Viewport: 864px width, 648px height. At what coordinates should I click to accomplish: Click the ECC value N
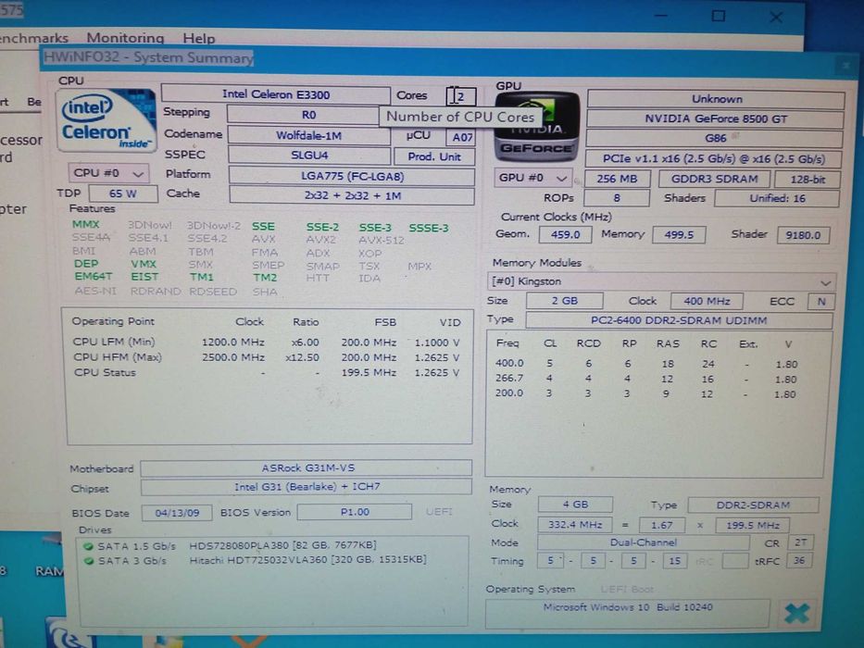pyautogui.click(x=821, y=302)
